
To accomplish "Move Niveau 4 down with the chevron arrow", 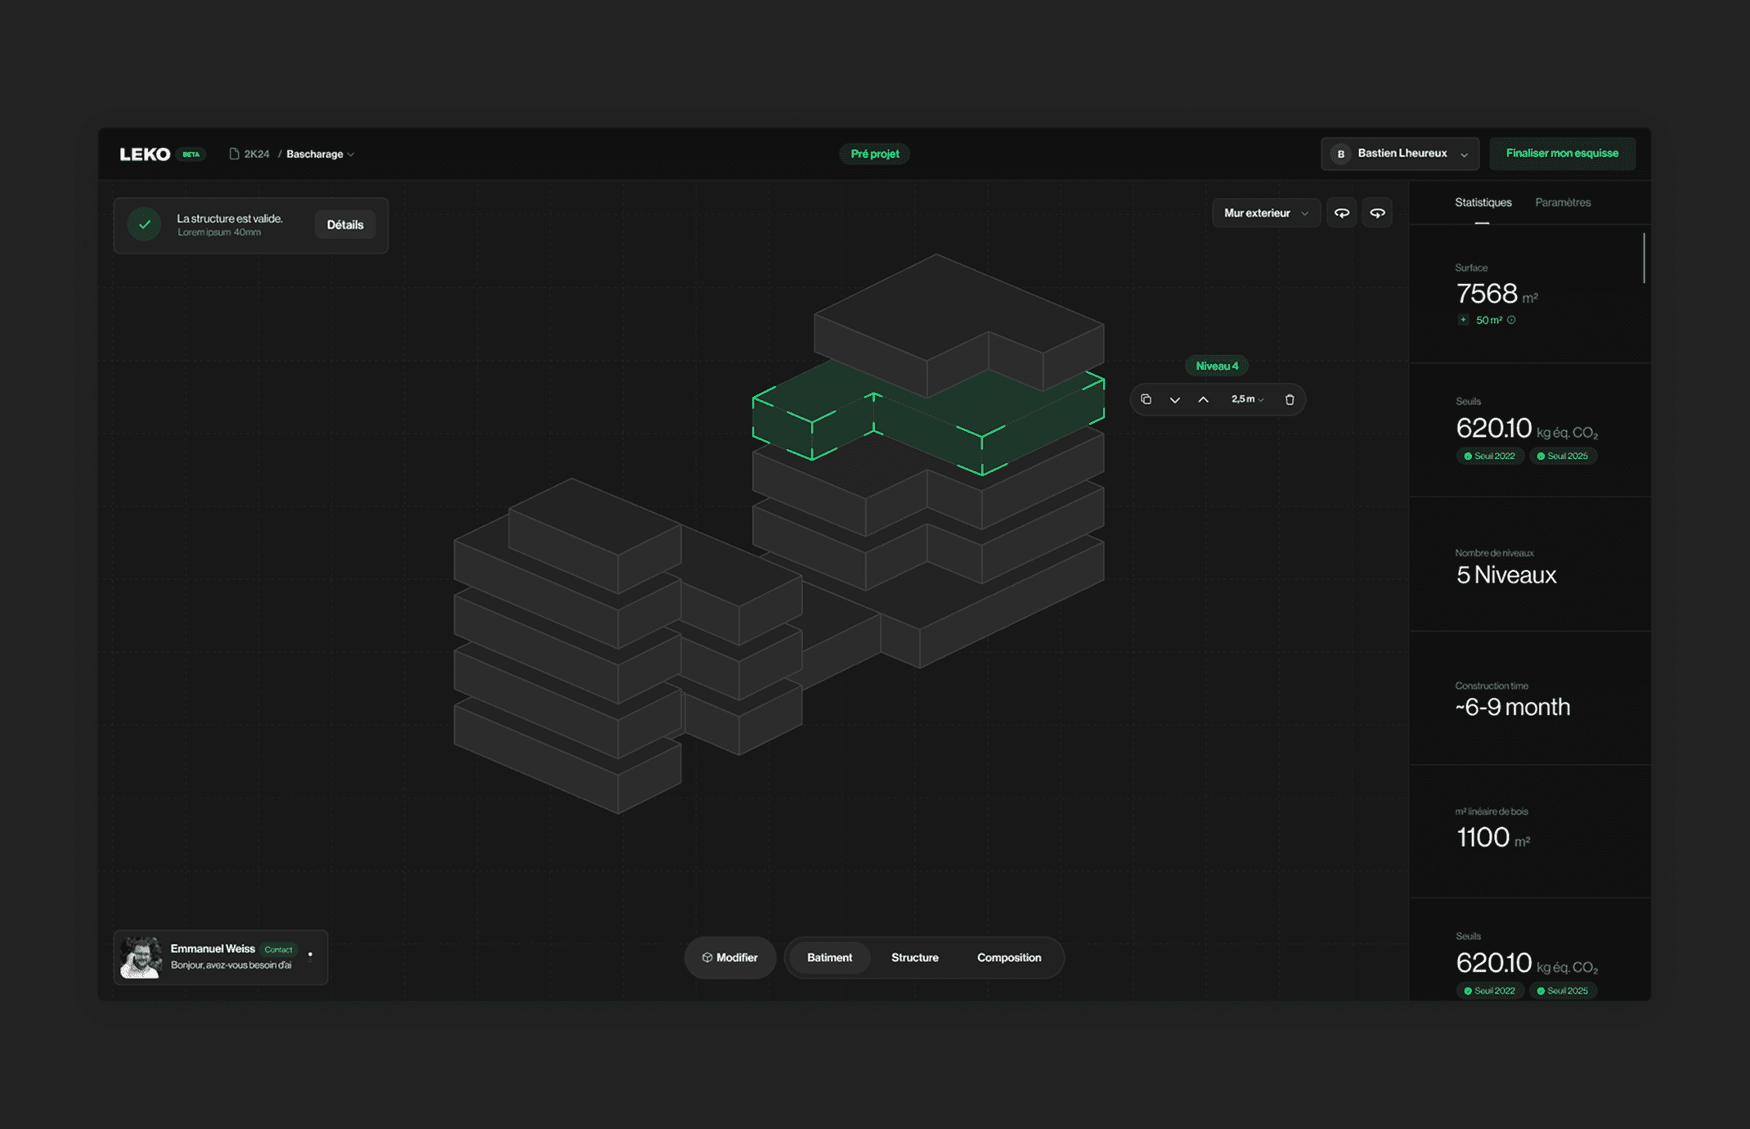I will 1175,400.
